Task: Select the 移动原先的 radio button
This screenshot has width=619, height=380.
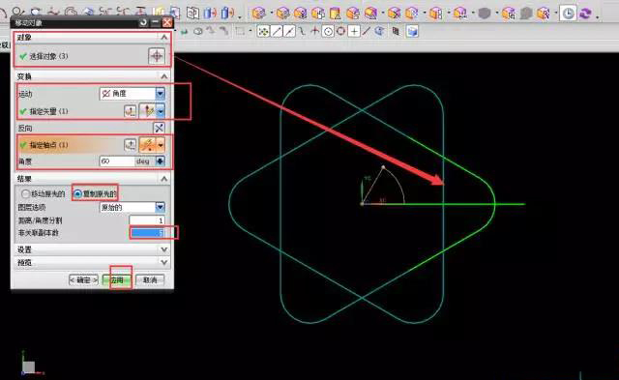Action: [25, 193]
